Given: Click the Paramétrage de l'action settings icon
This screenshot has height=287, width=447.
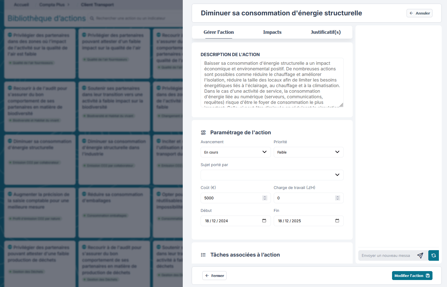Looking at the screenshot, I should click(x=203, y=133).
